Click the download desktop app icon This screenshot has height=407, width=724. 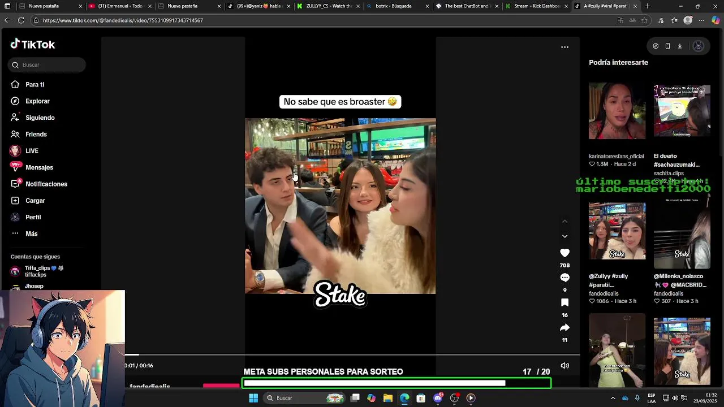(680, 46)
